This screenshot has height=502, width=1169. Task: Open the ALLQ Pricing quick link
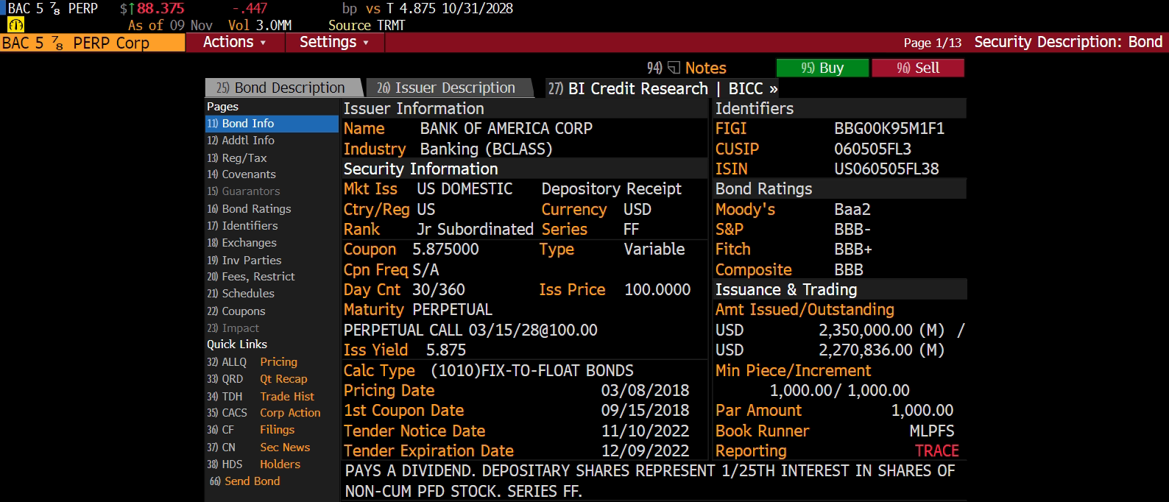pos(252,362)
